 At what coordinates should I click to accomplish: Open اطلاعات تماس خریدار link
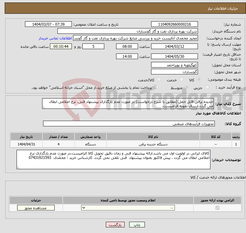[x=55, y=38]
